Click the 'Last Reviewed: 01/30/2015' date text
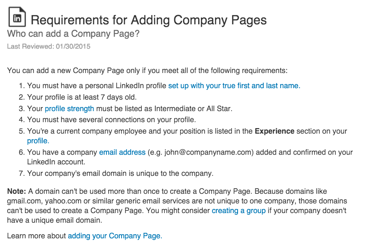Image resolution: width=366 pixels, height=242 pixels. [x=49, y=46]
